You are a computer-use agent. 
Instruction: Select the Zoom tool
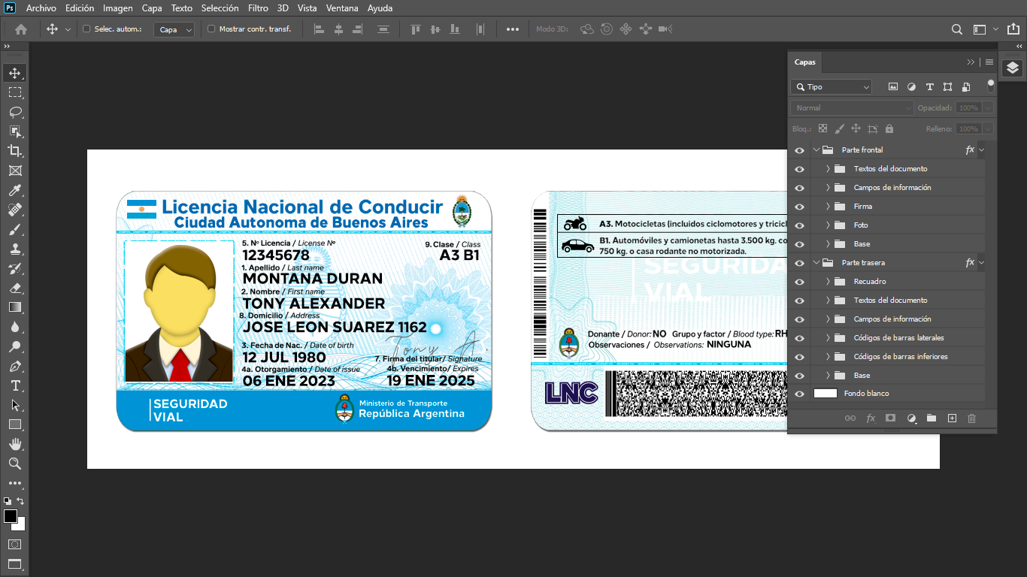pos(15,464)
